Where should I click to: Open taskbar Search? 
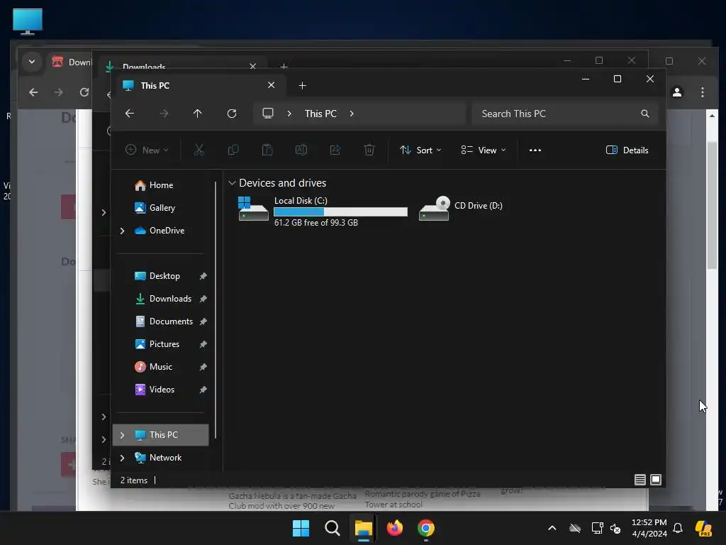click(x=333, y=528)
